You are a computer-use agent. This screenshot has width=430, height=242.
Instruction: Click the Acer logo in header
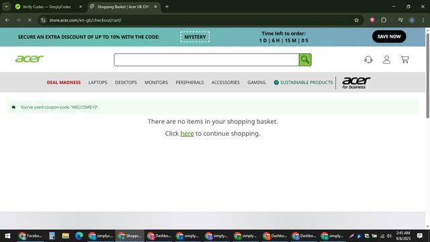coord(30,58)
